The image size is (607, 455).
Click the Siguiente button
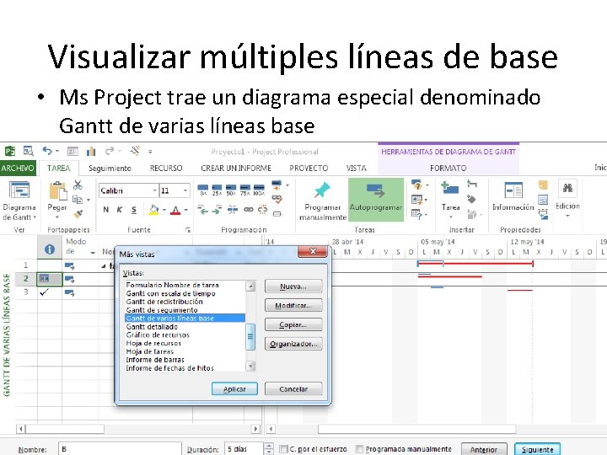(537, 449)
